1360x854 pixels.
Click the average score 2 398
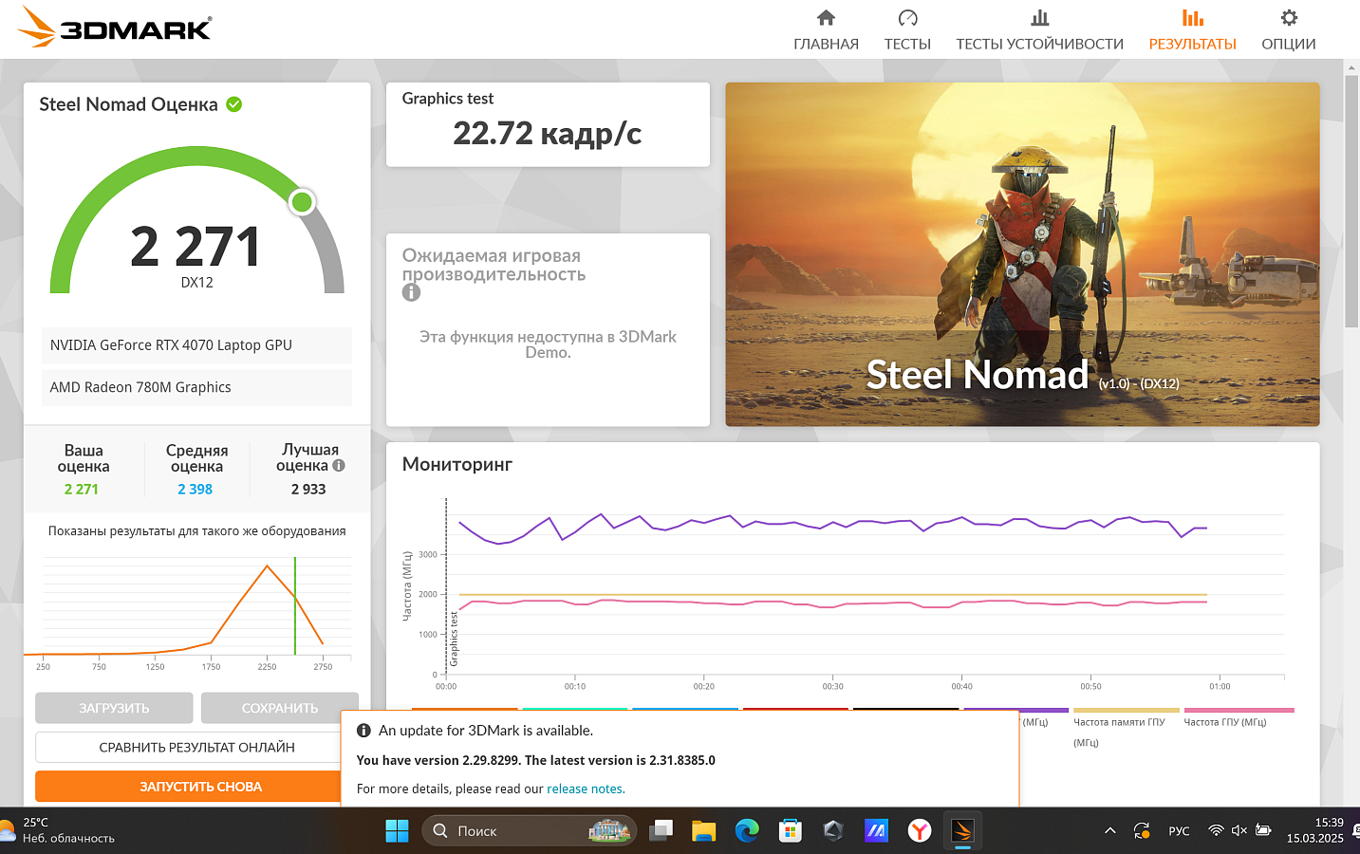[x=195, y=490]
